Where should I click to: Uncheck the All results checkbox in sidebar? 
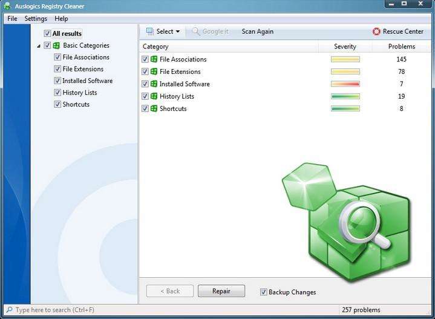[48, 34]
